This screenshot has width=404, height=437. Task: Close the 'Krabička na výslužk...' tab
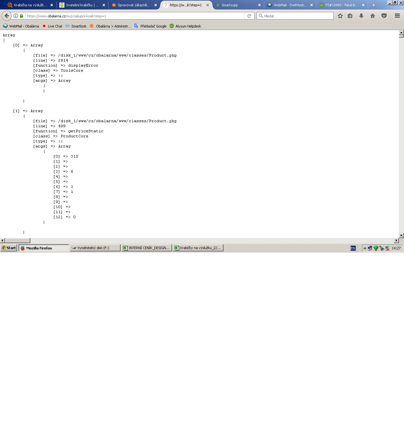(52, 5)
